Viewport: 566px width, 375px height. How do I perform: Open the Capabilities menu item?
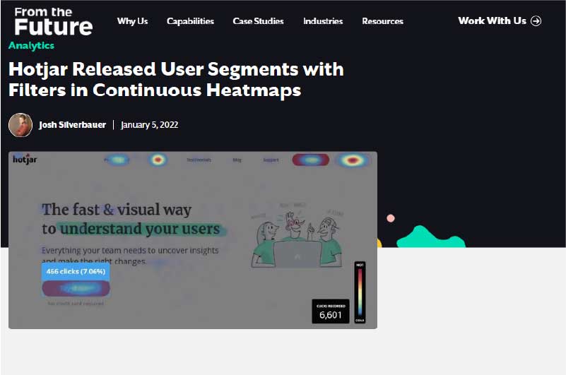(190, 21)
